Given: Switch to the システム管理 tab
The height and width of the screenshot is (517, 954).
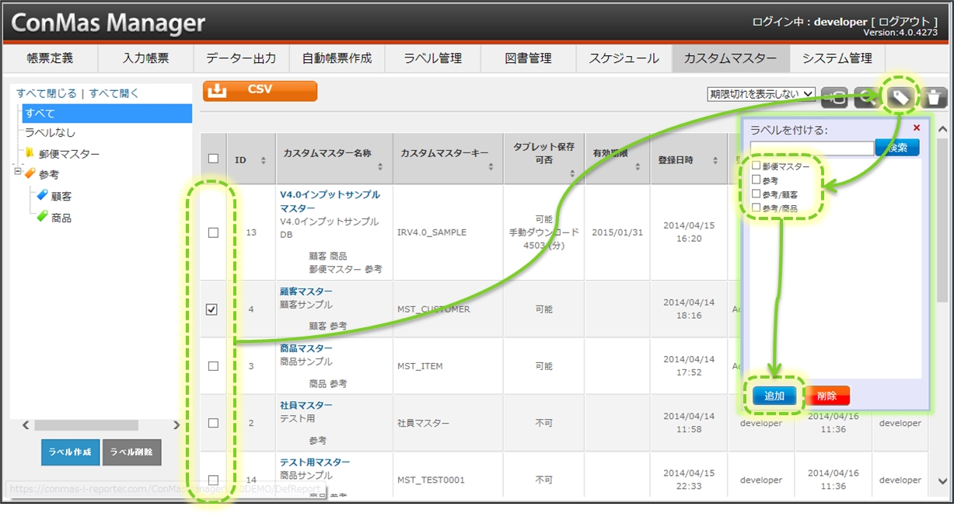Looking at the screenshot, I should pyautogui.click(x=837, y=58).
